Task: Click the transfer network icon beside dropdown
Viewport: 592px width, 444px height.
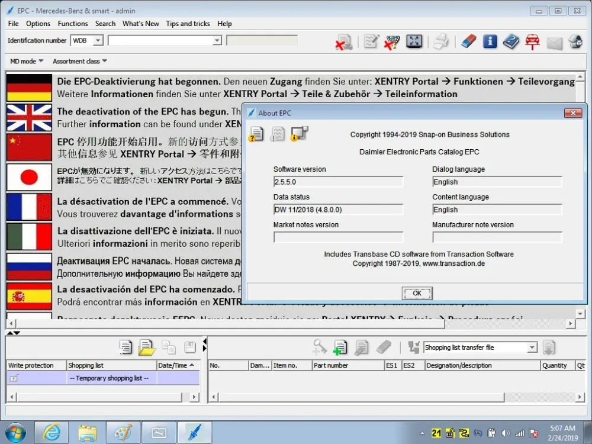Action: [414, 347]
